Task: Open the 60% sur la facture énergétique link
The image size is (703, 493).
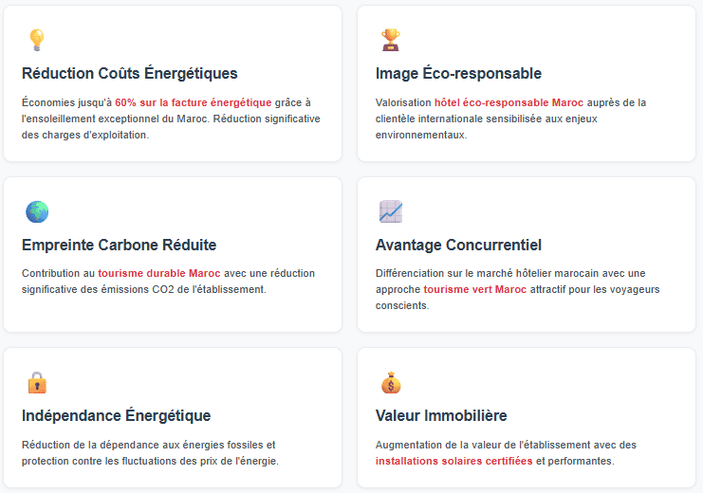Action: (194, 102)
